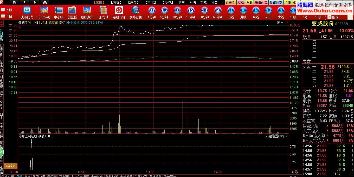This screenshot has height=177, width=354.
Task: Close the indicator sub-panel with x
Action: 287,136
